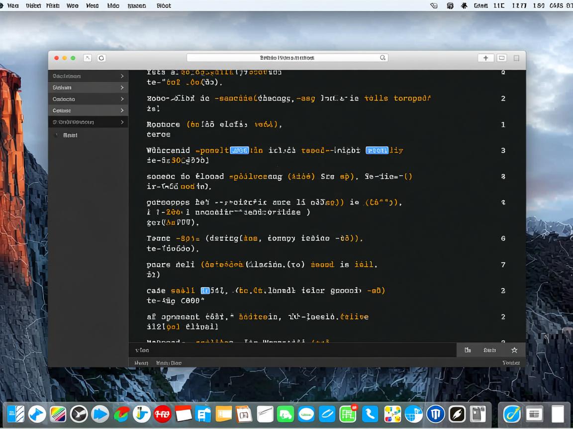Click the text button left of the star

(489, 350)
